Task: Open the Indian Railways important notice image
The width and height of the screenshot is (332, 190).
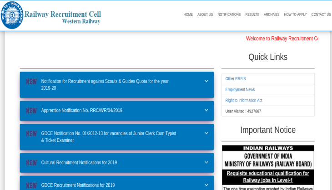Action: click(x=268, y=168)
